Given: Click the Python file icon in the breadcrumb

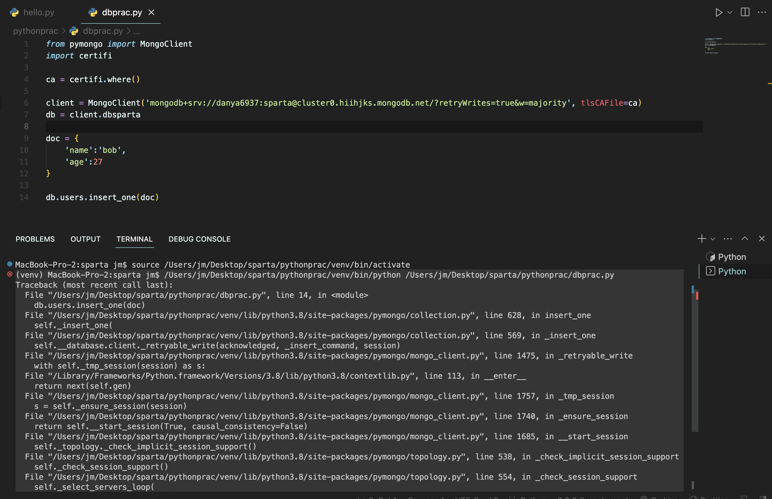Looking at the screenshot, I should [74, 31].
